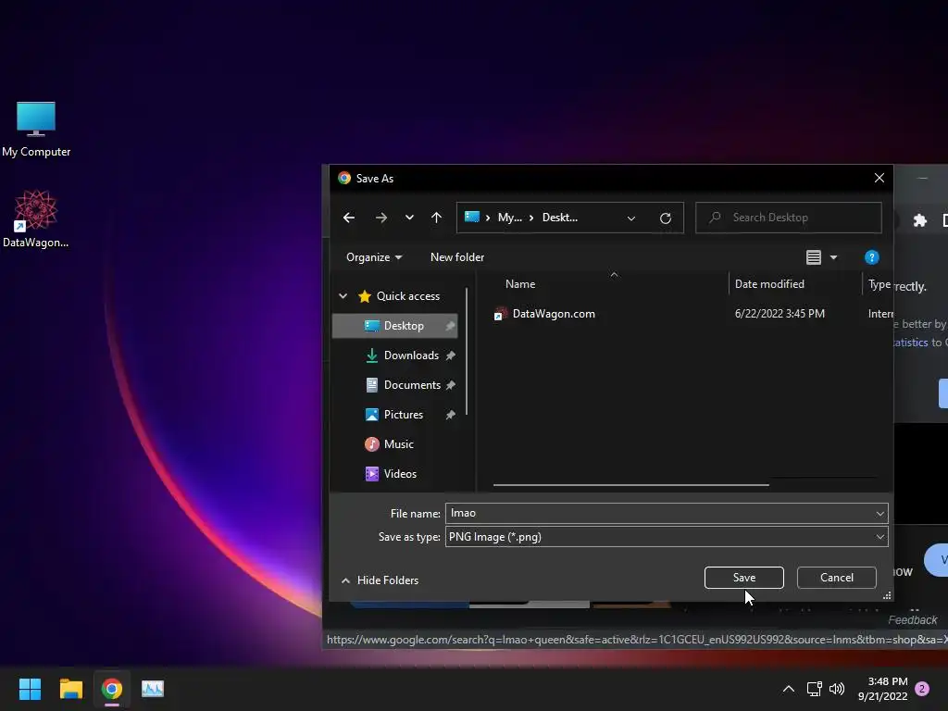
Task: Click Feedback link in Chrome window
Action: coord(912,619)
